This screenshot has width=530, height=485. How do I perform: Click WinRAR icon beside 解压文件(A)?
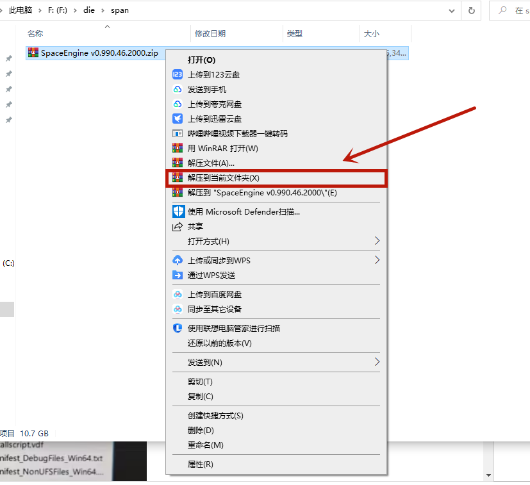point(178,163)
